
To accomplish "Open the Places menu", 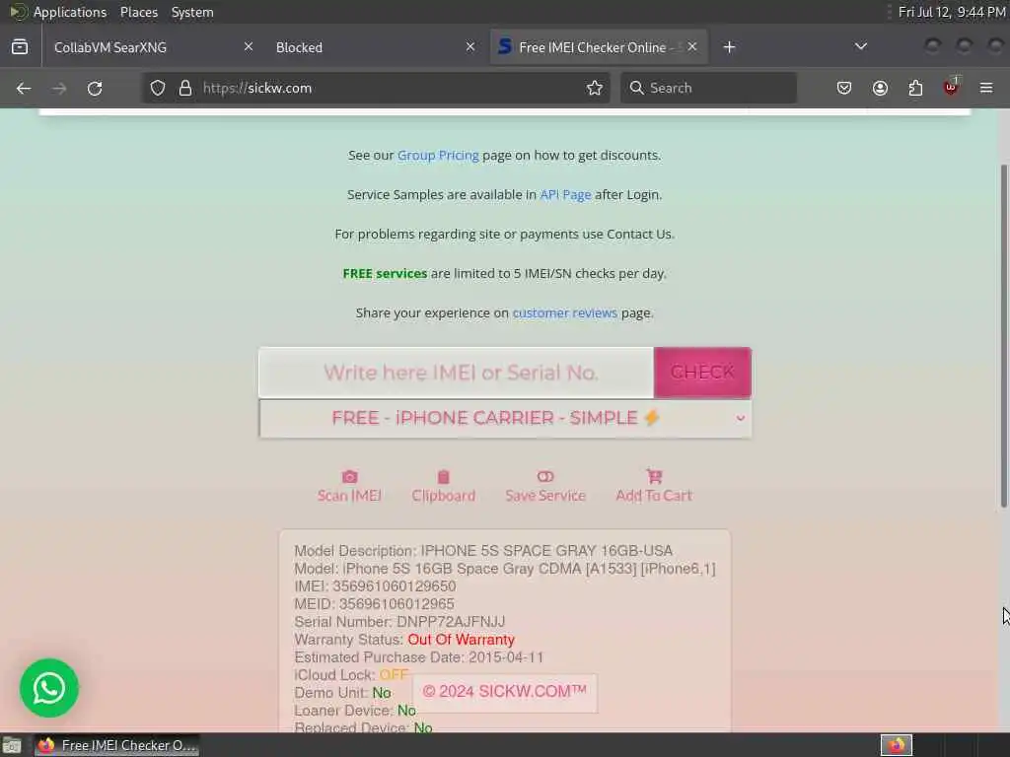I will pos(138,12).
